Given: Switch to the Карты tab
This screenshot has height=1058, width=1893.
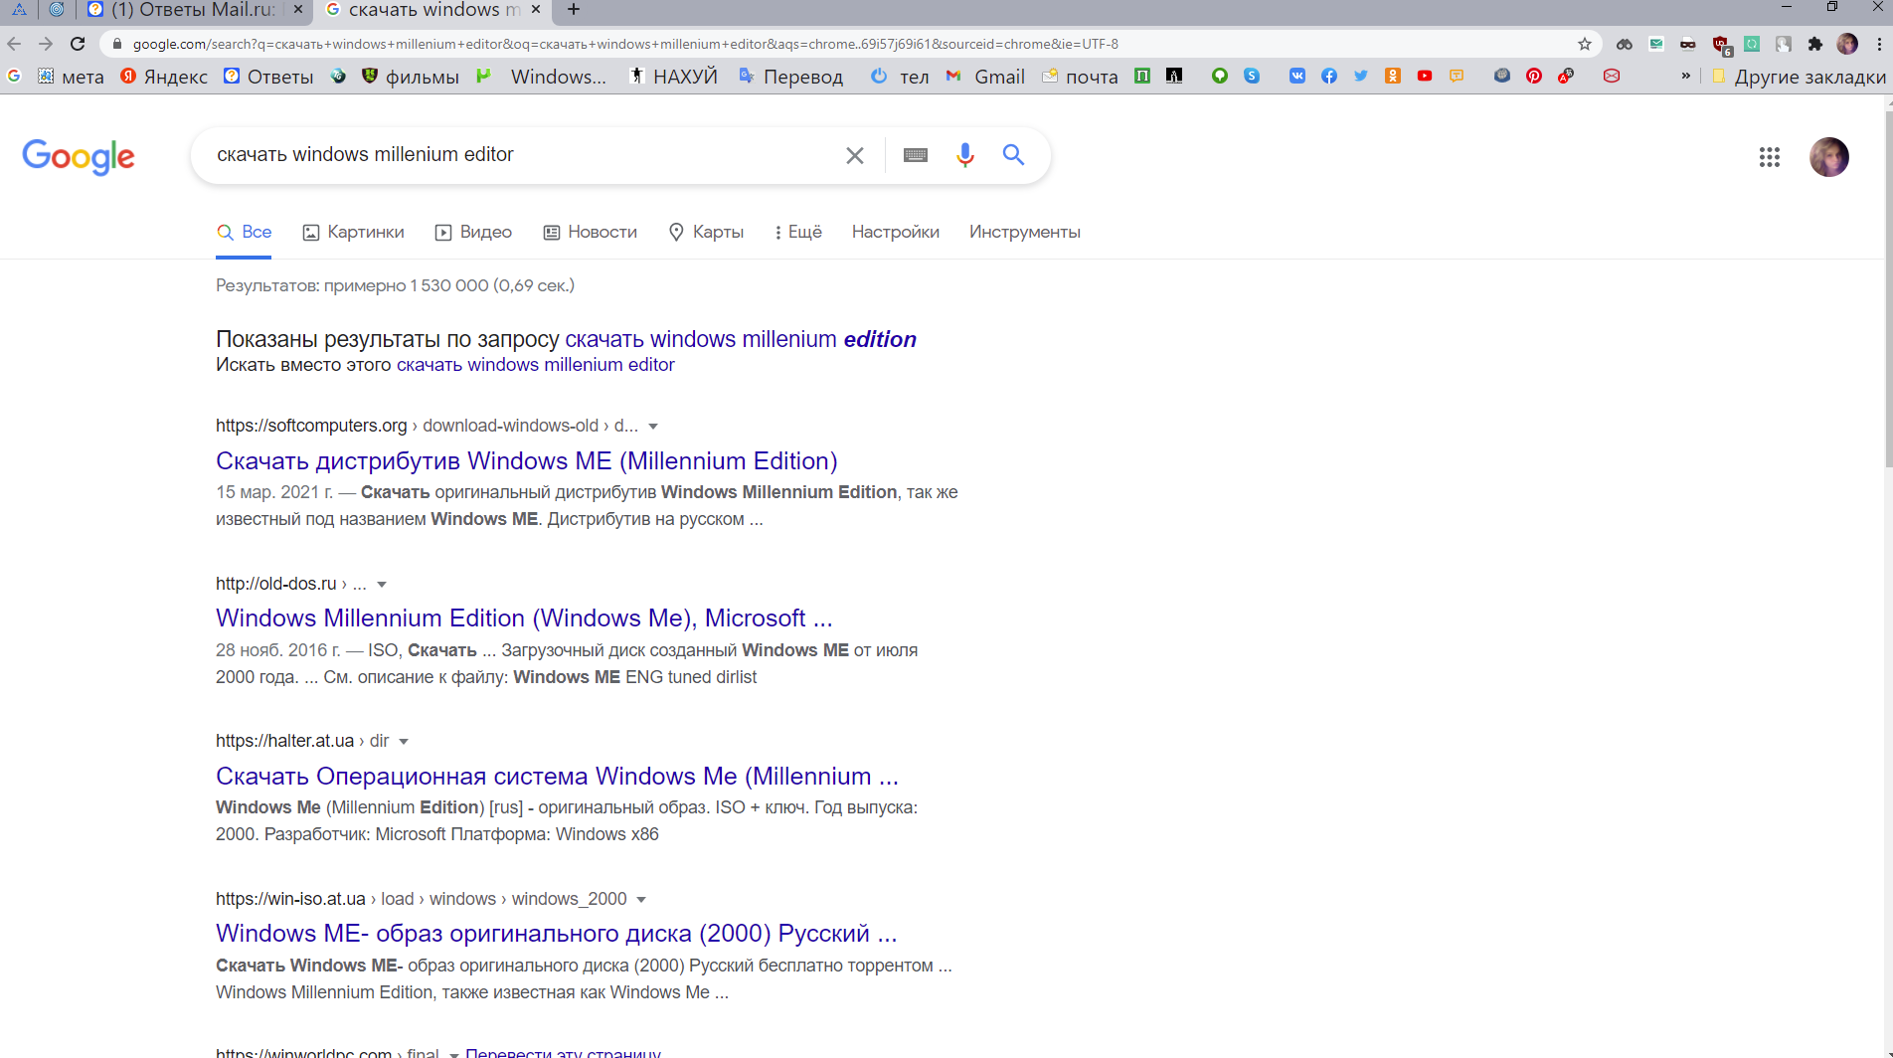Looking at the screenshot, I should click(707, 232).
